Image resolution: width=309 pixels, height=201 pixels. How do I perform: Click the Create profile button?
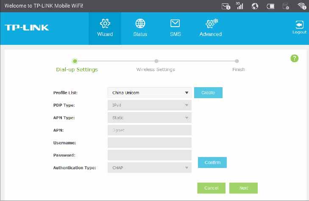pos(208,93)
